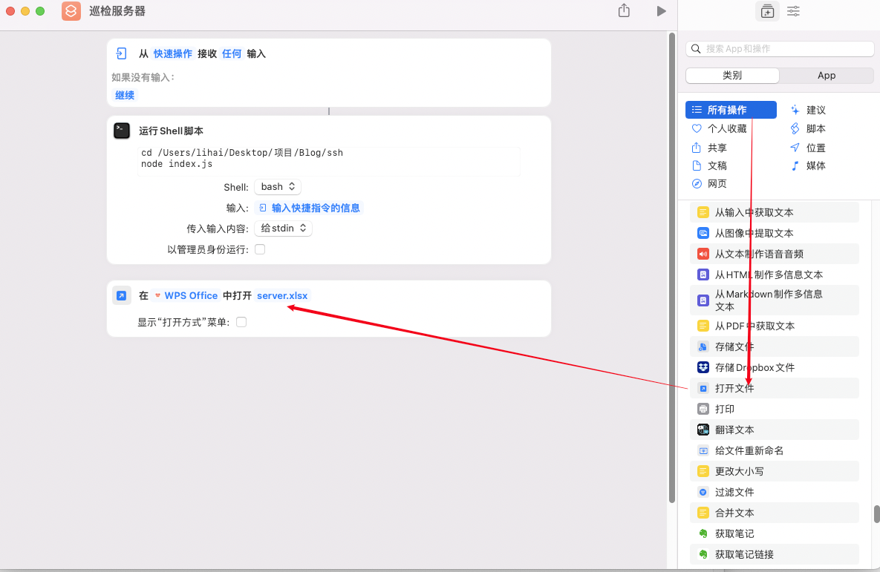Select the 打开文件 action
Viewport: 880px width, 572px height.
tap(774, 388)
